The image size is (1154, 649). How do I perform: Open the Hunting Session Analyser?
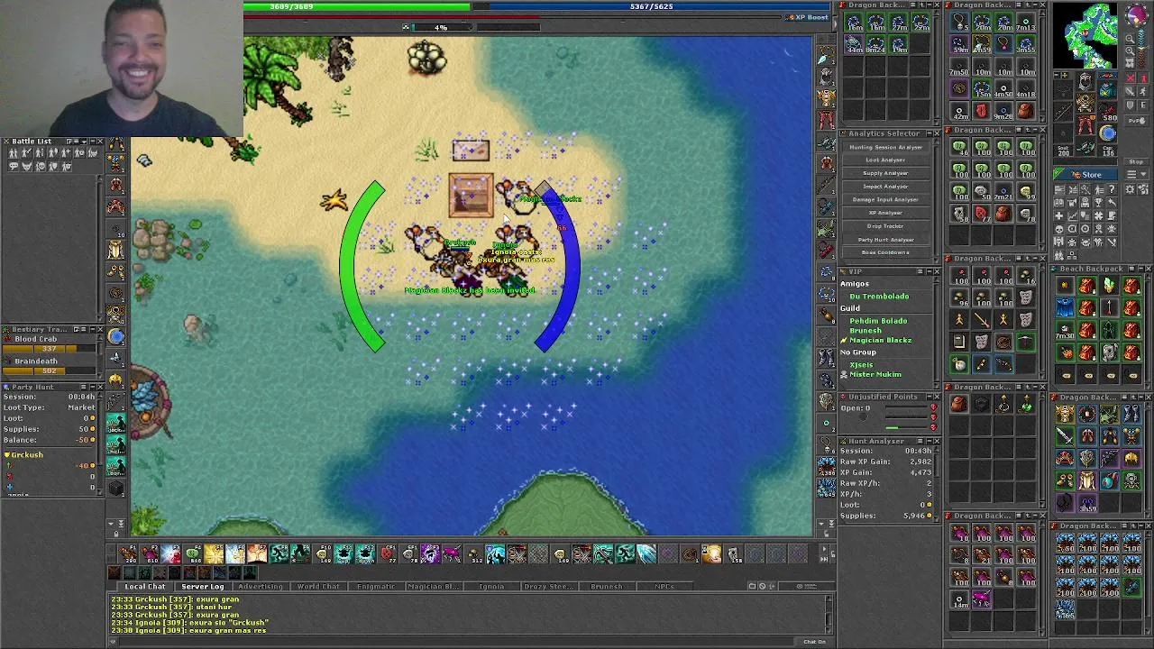click(x=886, y=147)
